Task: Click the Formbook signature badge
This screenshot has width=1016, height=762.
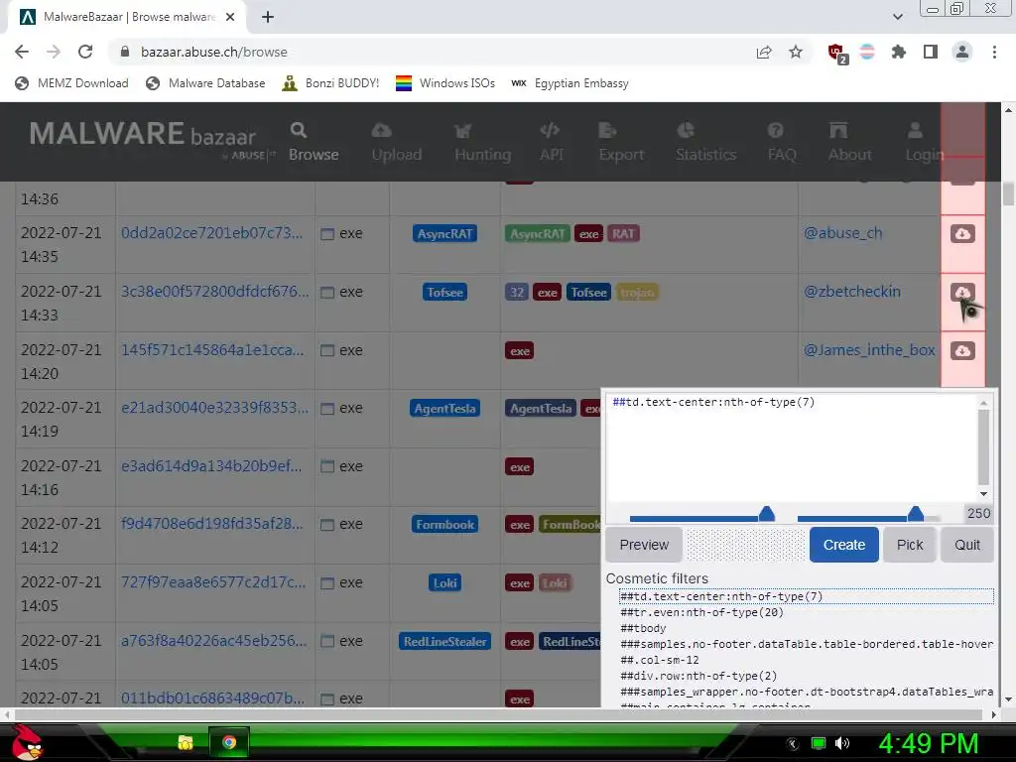Action: click(444, 524)
